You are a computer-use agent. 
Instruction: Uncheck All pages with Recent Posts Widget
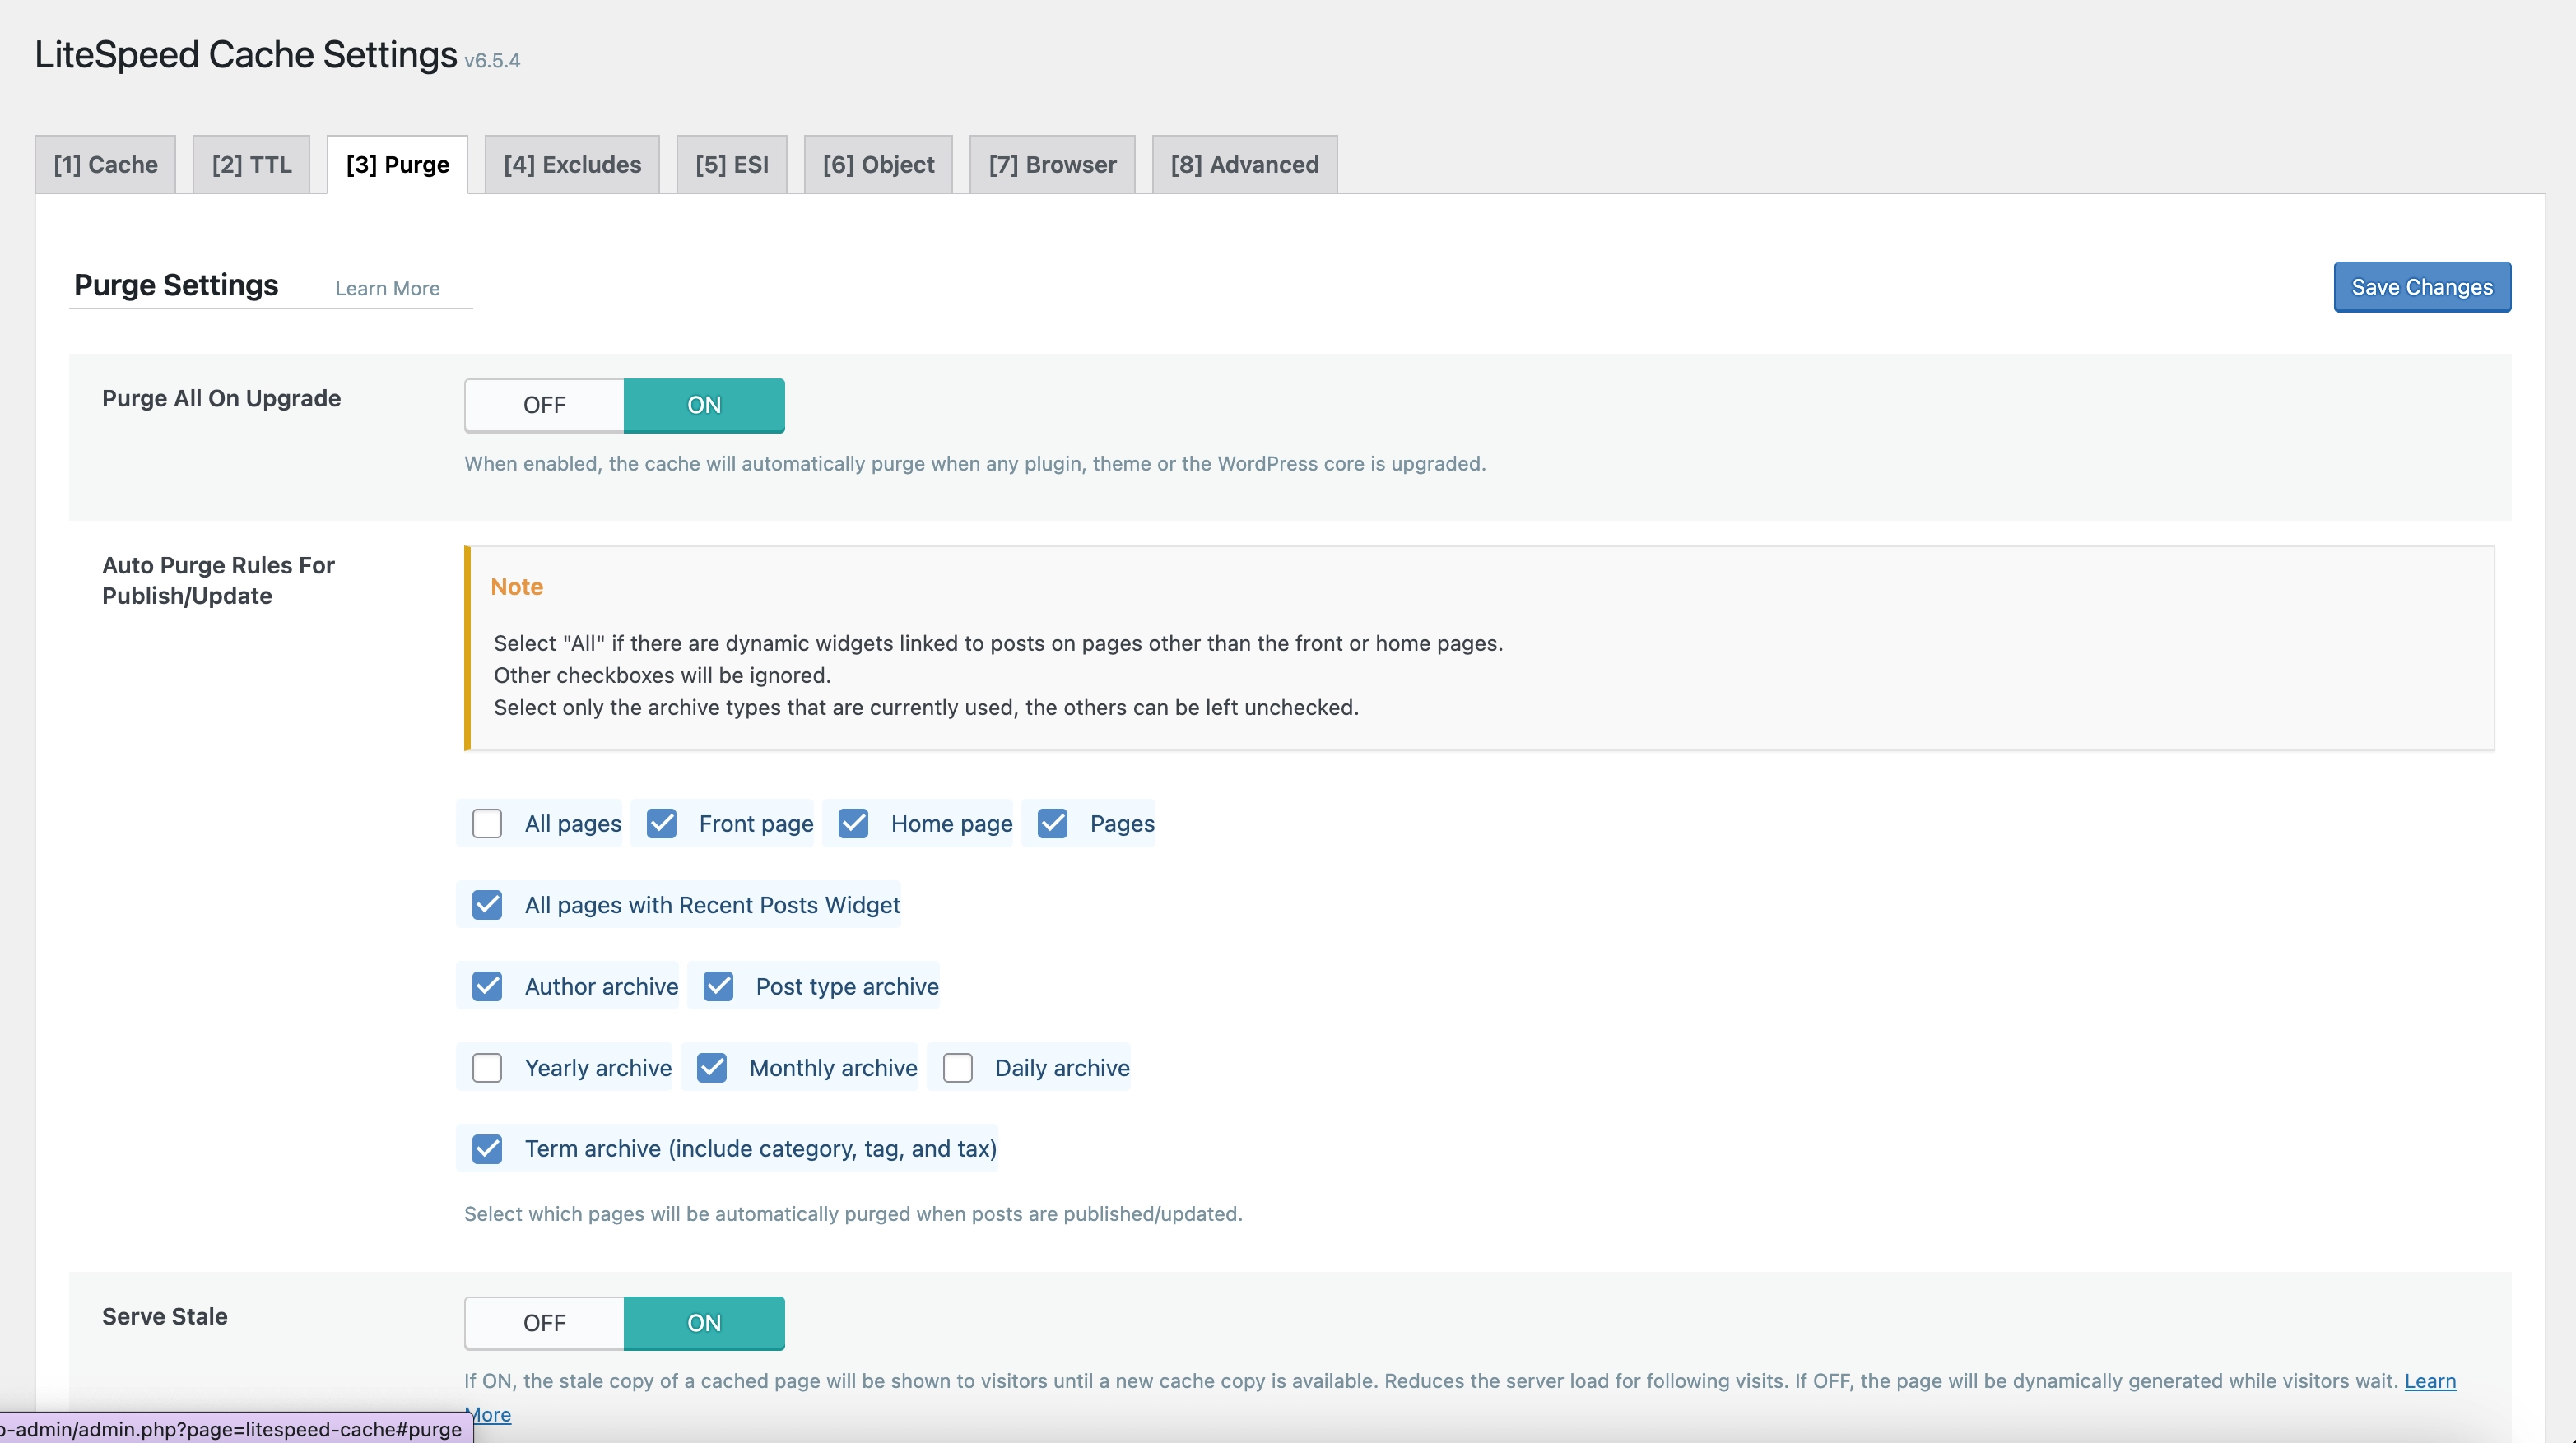[x=487, y=904]
